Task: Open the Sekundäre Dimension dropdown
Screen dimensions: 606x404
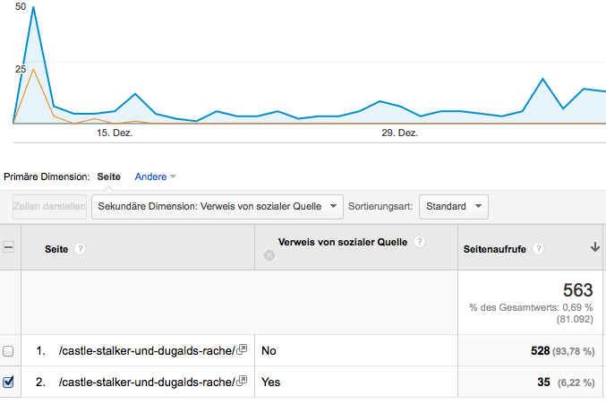Action: (218, 206)
